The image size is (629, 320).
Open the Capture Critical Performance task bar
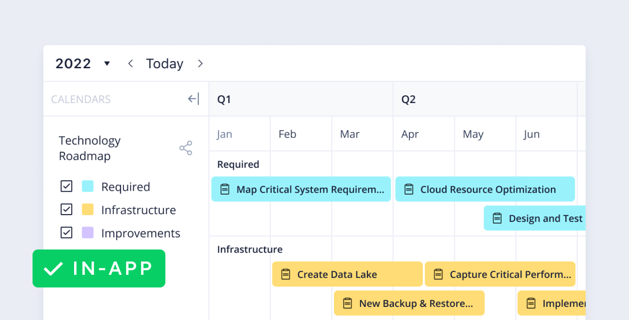500,274
